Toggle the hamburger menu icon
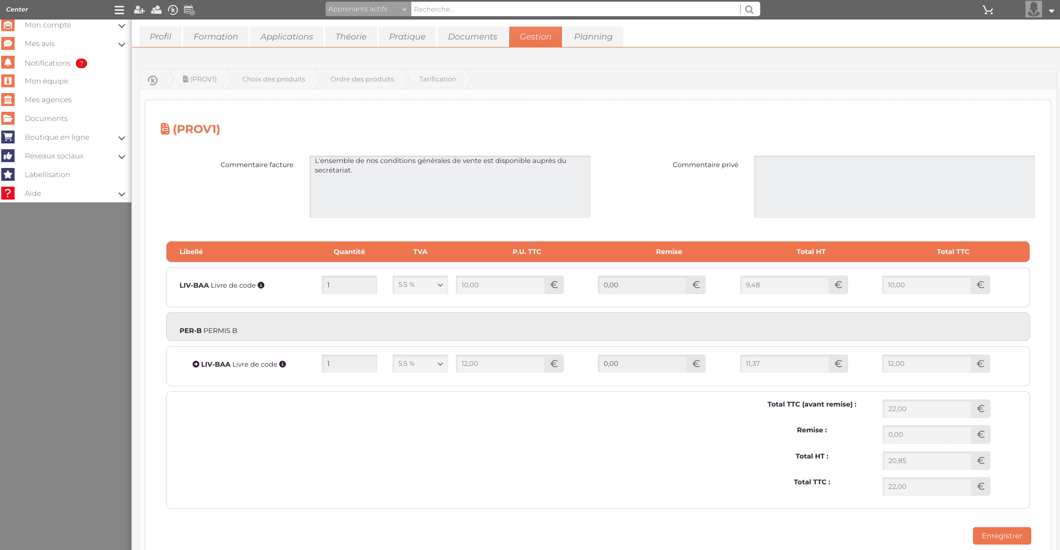1060x550 pixels. [x=119, y=10]
